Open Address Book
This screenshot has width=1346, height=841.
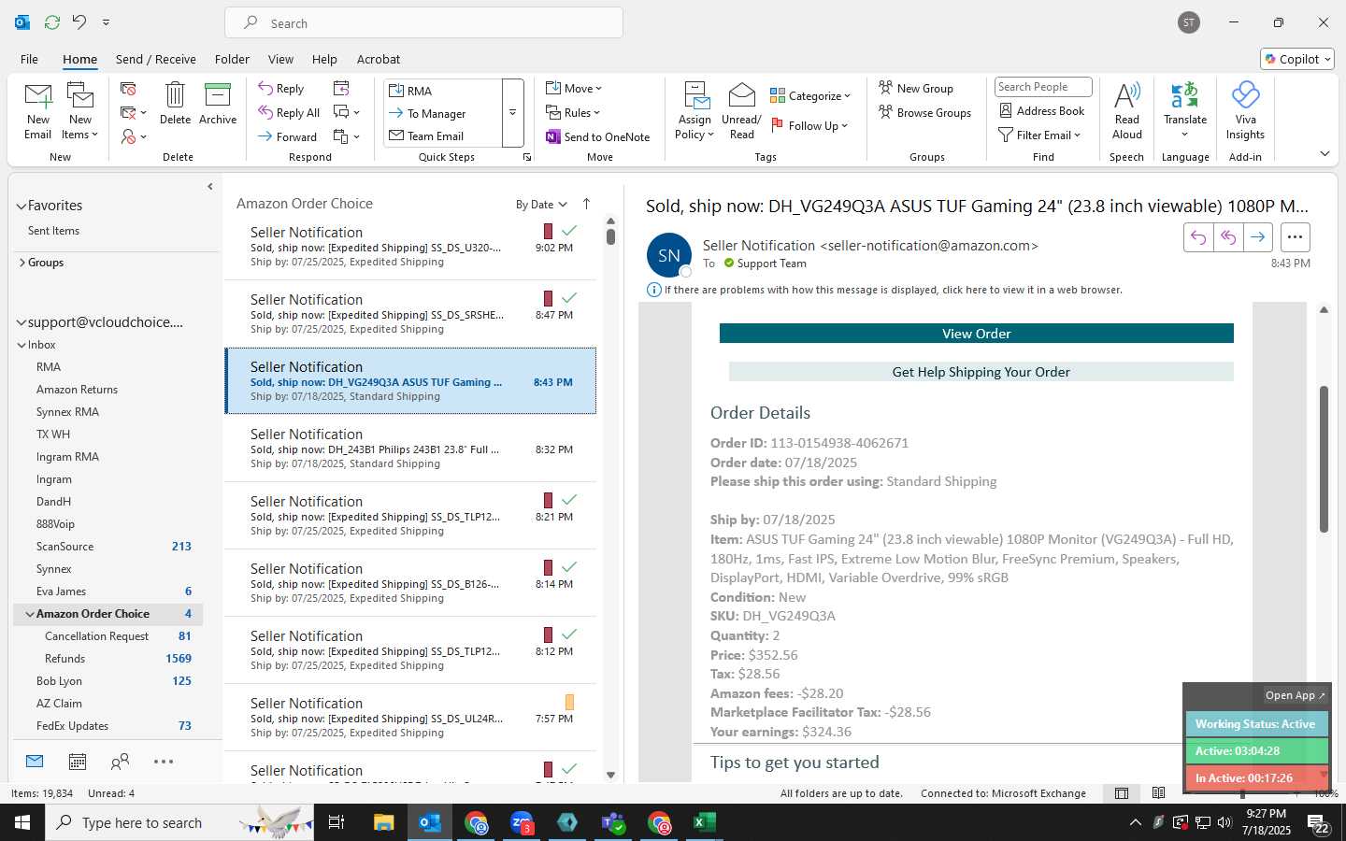pos(1042,110)
